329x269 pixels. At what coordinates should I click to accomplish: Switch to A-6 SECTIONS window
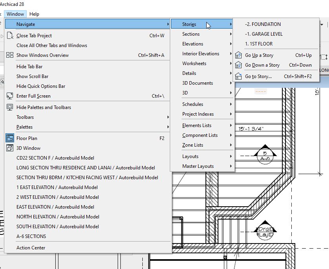pyautogui.click(x=87, y=236)
